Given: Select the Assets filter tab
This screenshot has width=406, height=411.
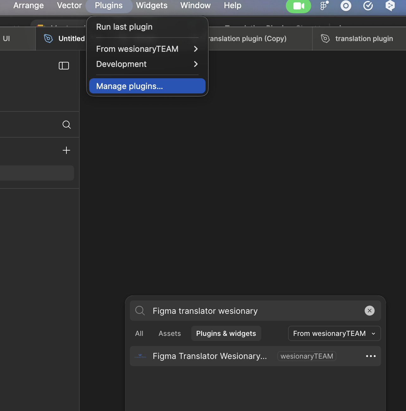Looking at the screenshot, I should 170,333.
